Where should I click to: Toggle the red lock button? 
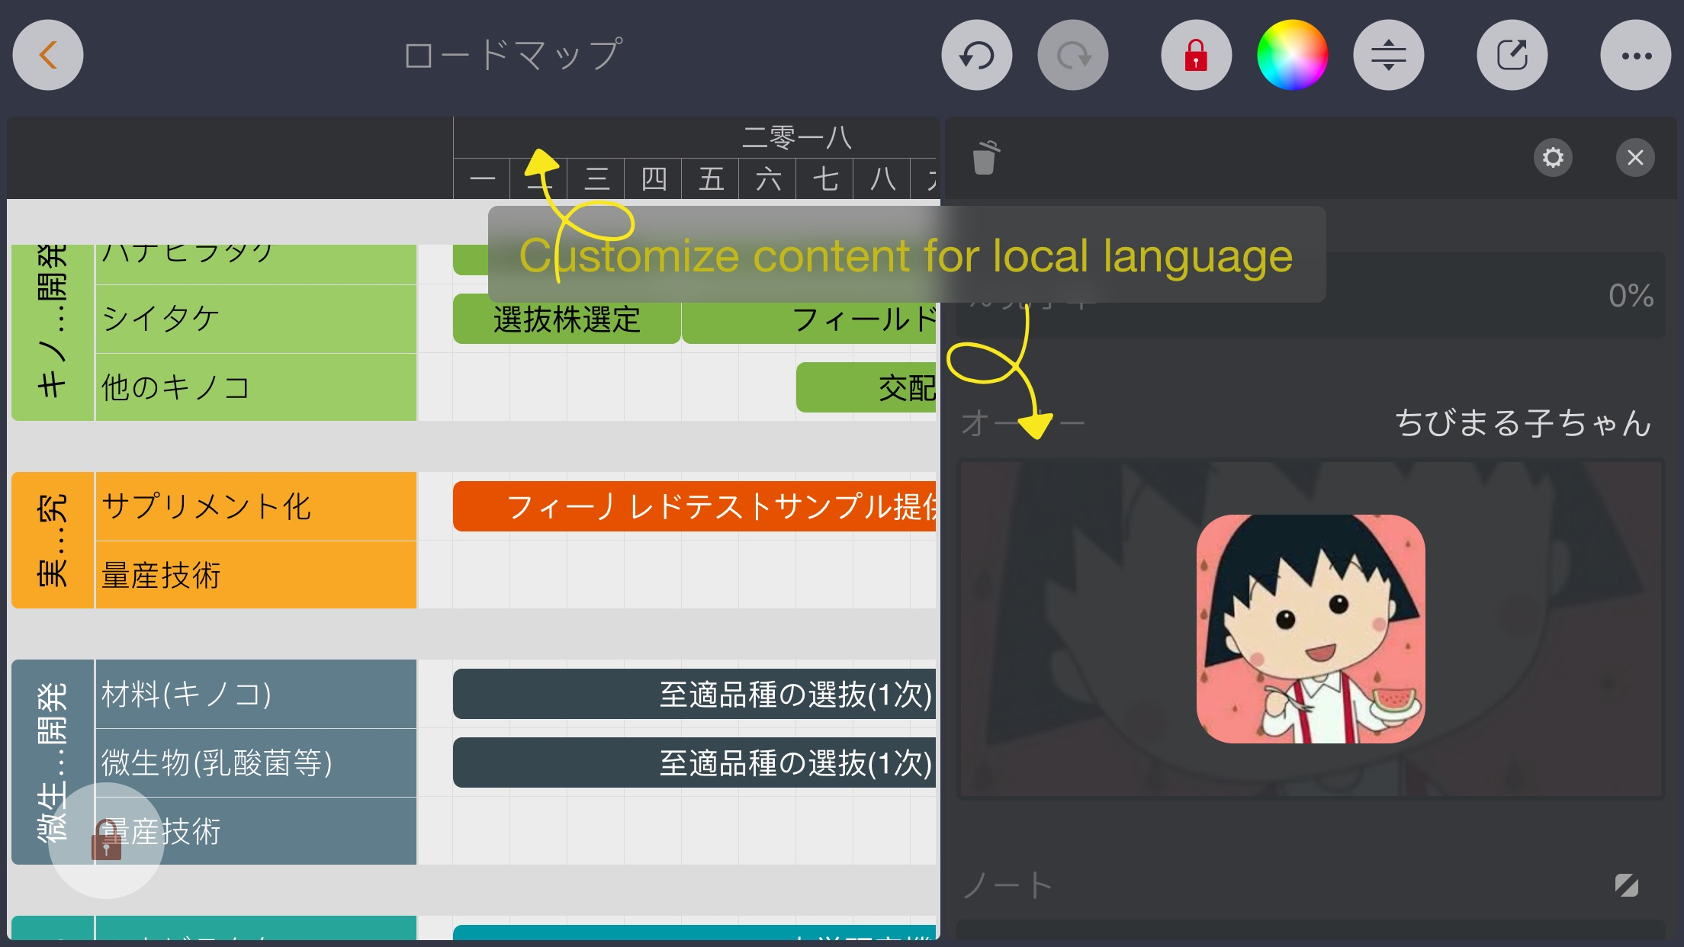[1195, 55]
